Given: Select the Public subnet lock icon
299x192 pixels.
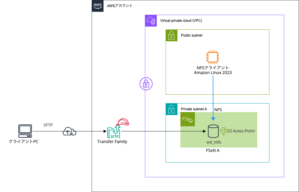Looking at the screenshot, I should click(x=172, y=35).
